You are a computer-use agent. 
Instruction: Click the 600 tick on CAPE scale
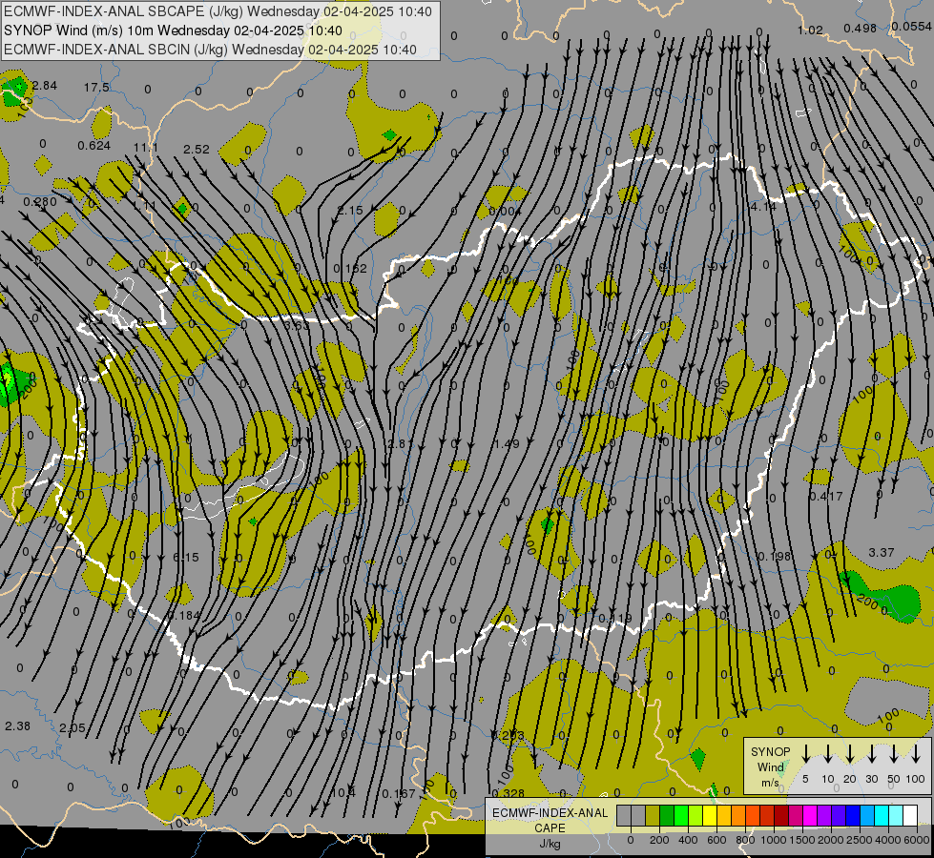(x=716, y=840)
